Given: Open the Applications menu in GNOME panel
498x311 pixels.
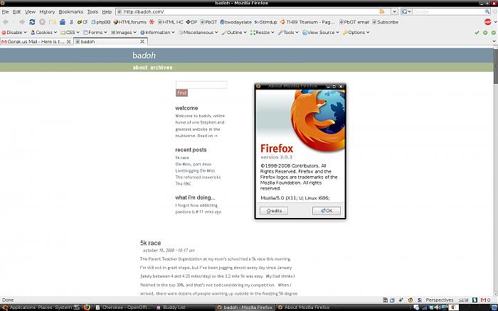Looking at the screenshot, I should coord(22,307).
